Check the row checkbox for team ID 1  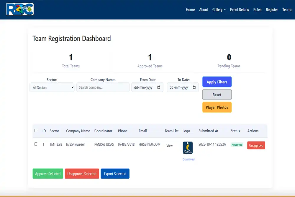pyautogui.click(x=36, y=144)
